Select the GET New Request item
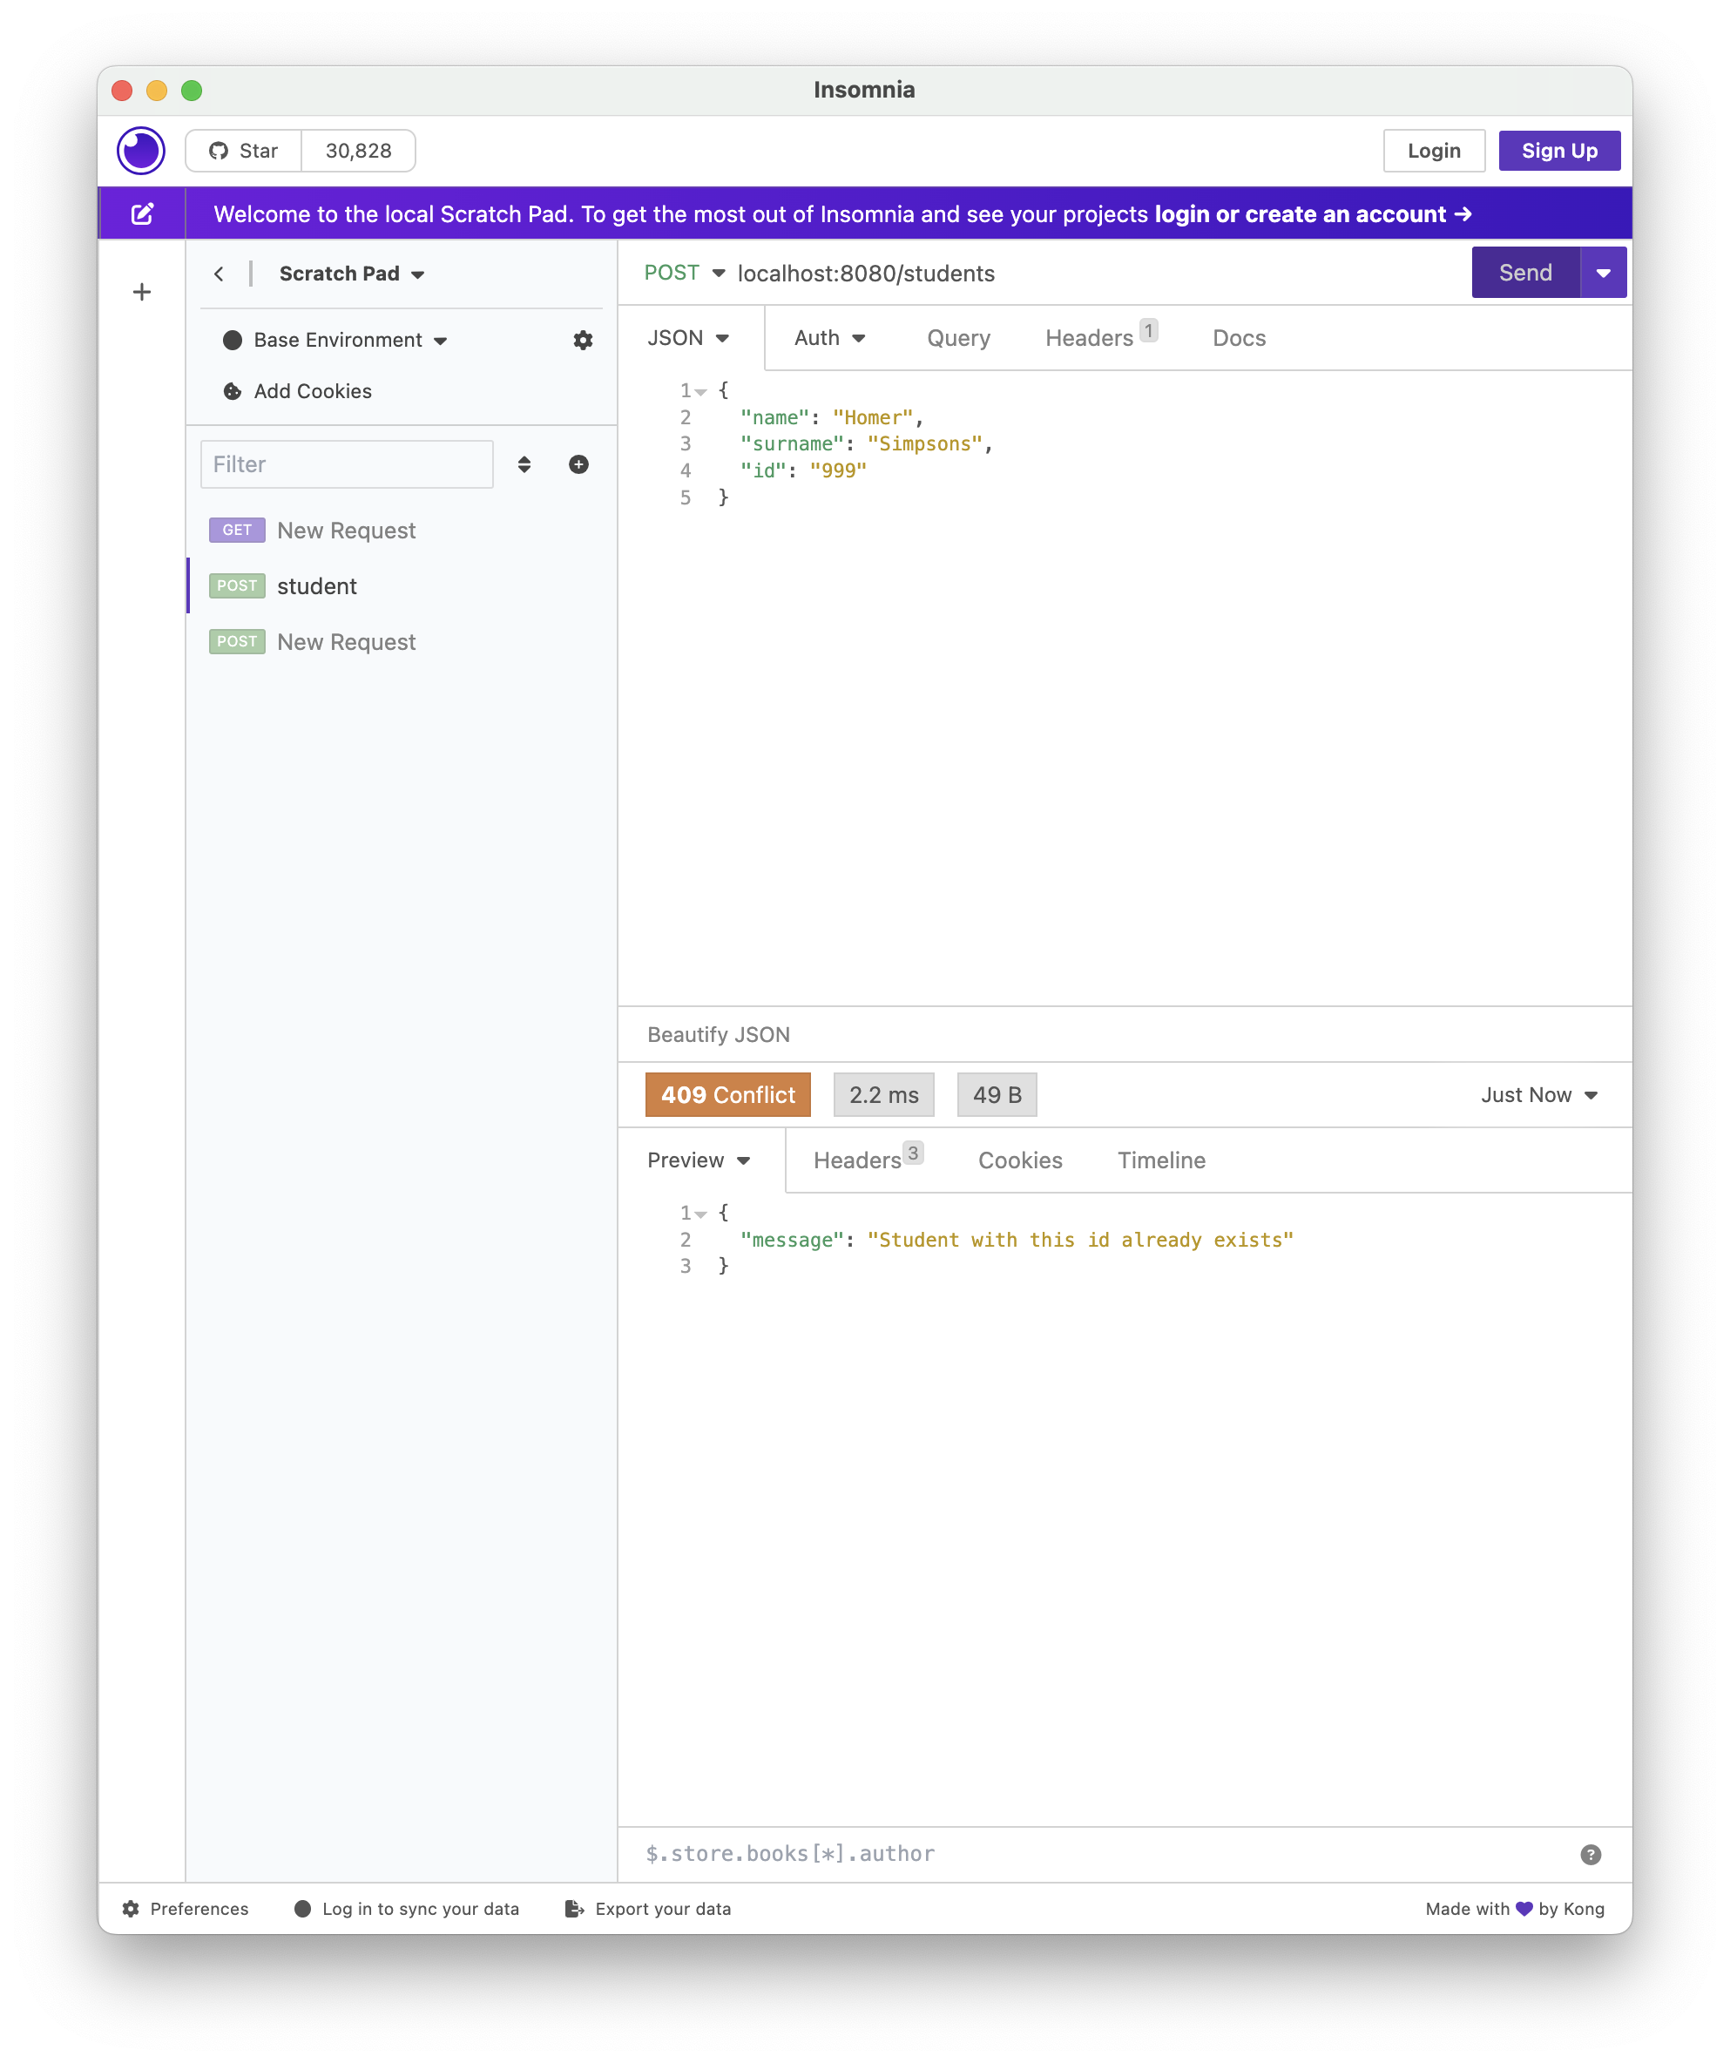The image size is (1730, 2063). coord(402,531)
